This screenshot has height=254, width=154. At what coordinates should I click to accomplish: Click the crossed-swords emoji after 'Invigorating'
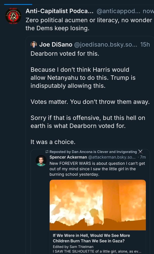click(140, 152)
